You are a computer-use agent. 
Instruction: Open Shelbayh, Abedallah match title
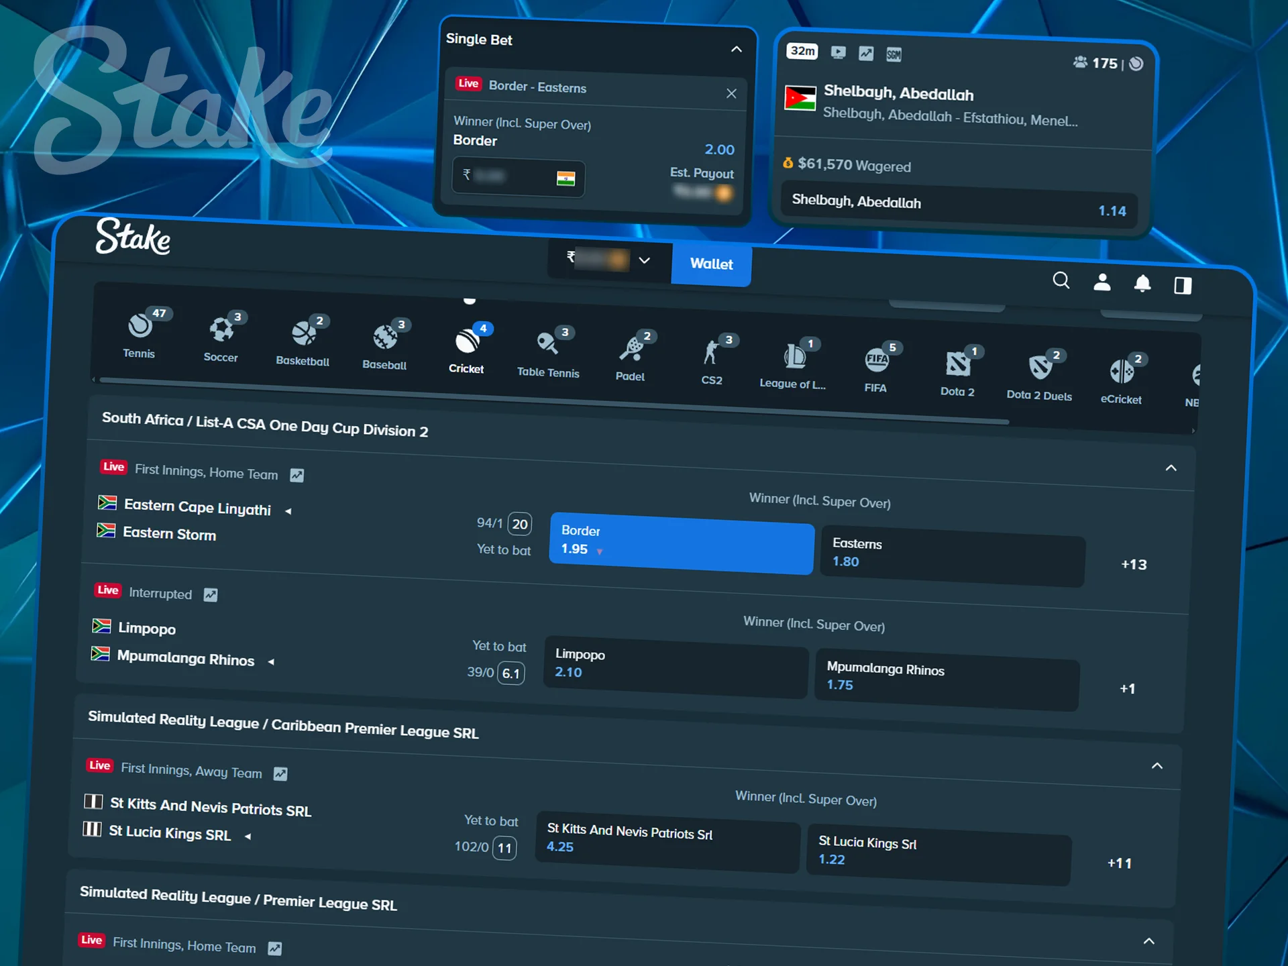(x=898, y=93)
